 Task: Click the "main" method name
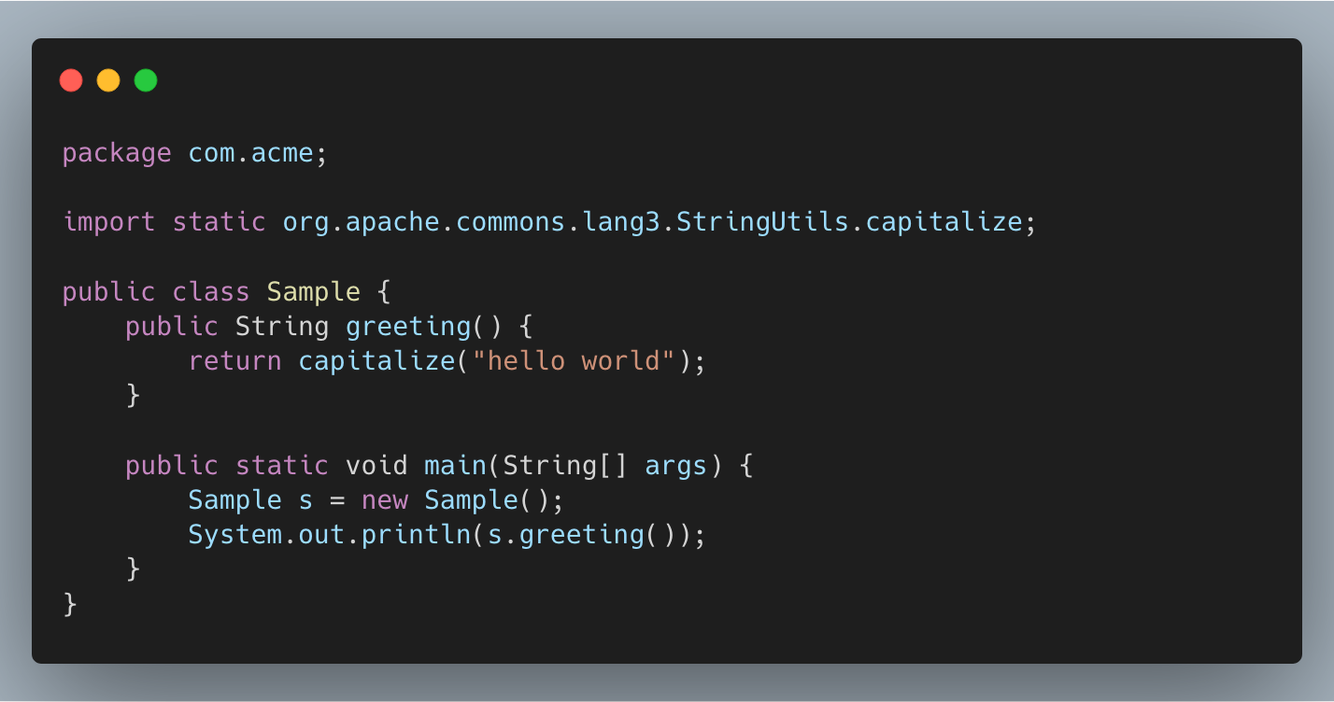(x=455, y=465)
